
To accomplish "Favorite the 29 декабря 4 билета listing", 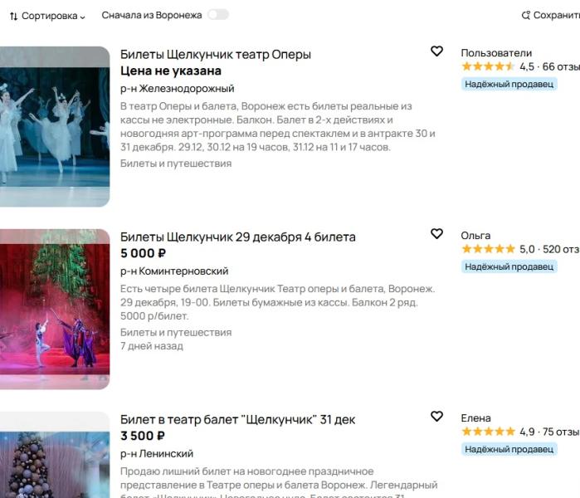I will click(436, 234).
